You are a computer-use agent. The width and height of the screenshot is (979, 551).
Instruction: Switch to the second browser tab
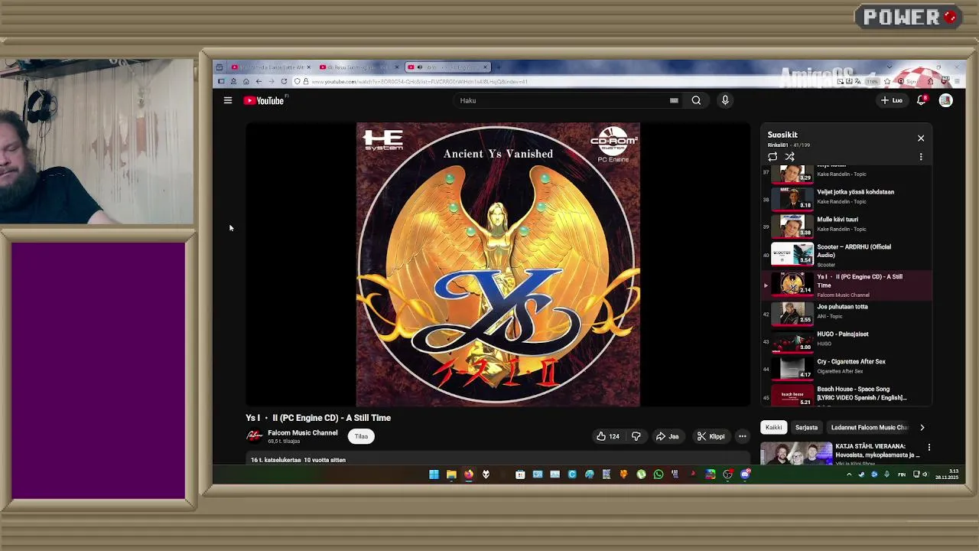click(x=358, y=67)
